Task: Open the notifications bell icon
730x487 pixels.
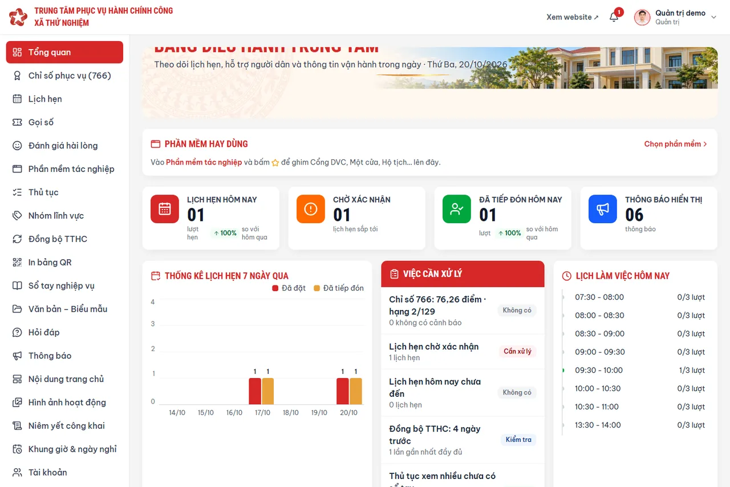Action: [614, 17]
